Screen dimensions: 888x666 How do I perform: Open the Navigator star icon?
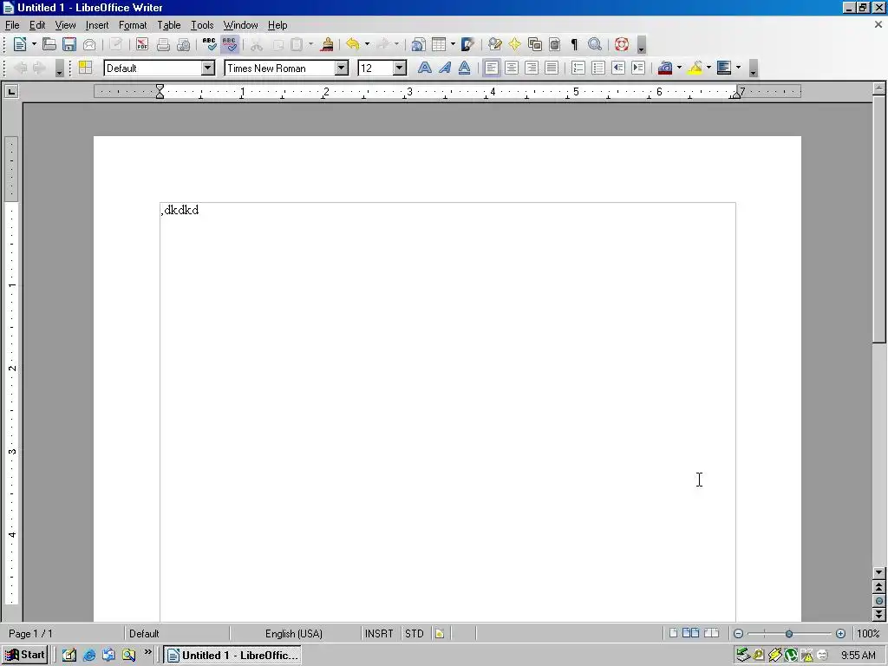514,44
